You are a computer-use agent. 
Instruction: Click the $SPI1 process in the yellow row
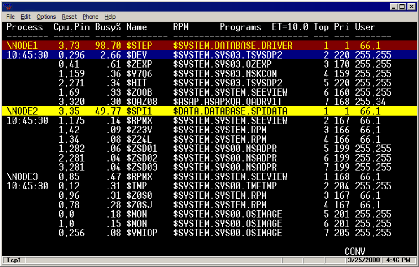tap(139, 111)
